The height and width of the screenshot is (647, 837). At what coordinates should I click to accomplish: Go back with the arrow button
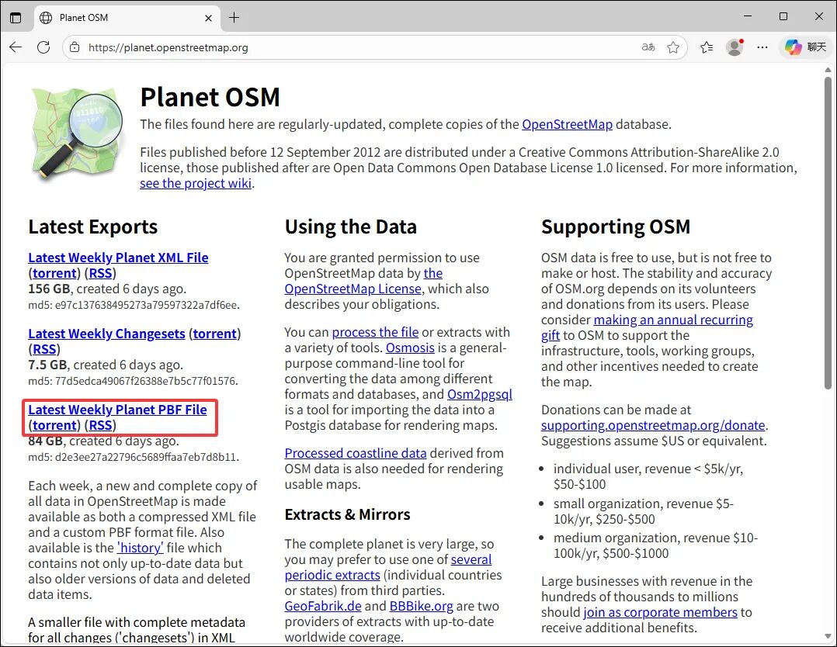[16, 47]
